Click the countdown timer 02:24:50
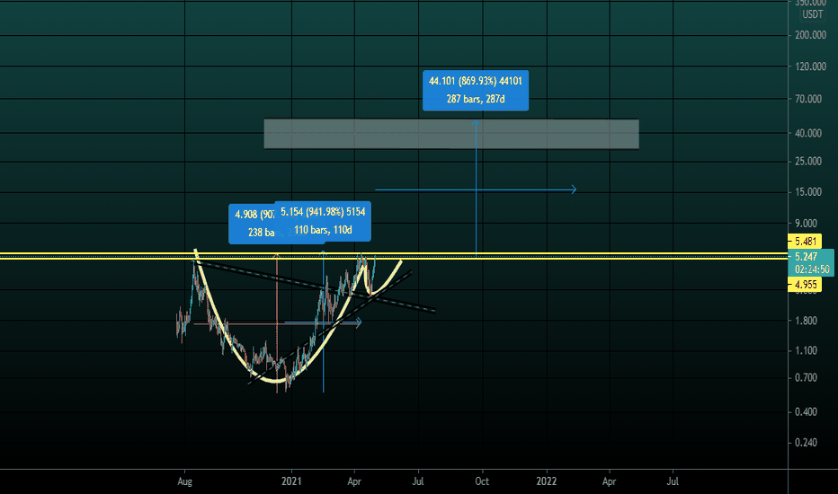The width and height of the screenshot is (838, 494). click(x=811, y=269)
